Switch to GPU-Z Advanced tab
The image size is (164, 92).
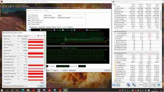(x=19, y=36)
